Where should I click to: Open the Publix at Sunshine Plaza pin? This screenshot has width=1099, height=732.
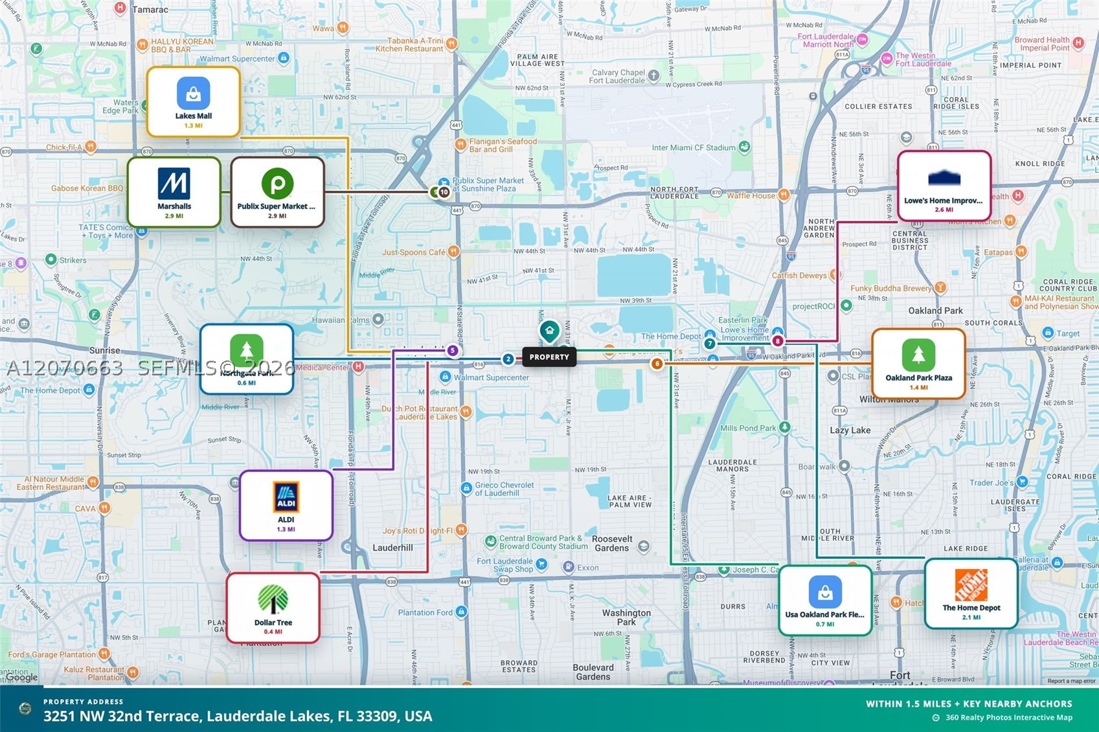444,183
